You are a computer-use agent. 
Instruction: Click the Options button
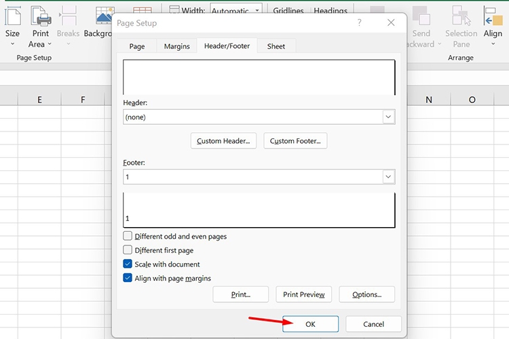pyautogui.click(x=366, y=294)
